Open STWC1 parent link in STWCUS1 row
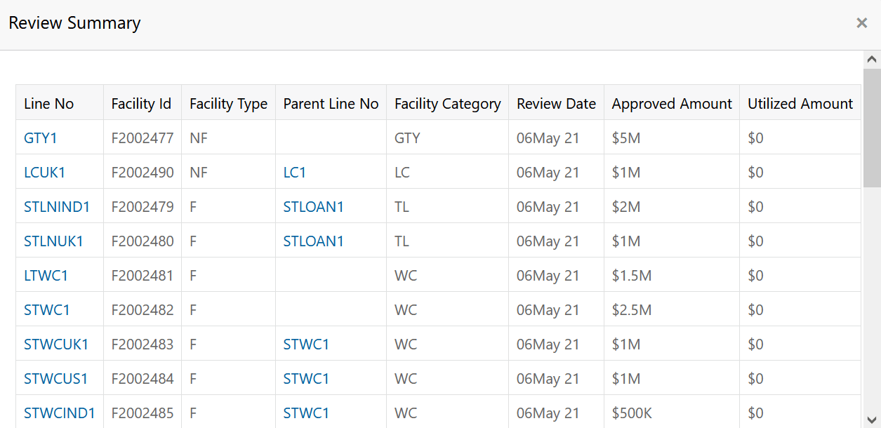Image resolution: width=881 pixels, height=428 pixels. (306, 379)
